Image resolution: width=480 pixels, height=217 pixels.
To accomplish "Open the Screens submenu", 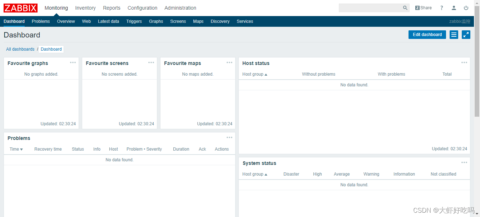I will click(x=178, y=21).
